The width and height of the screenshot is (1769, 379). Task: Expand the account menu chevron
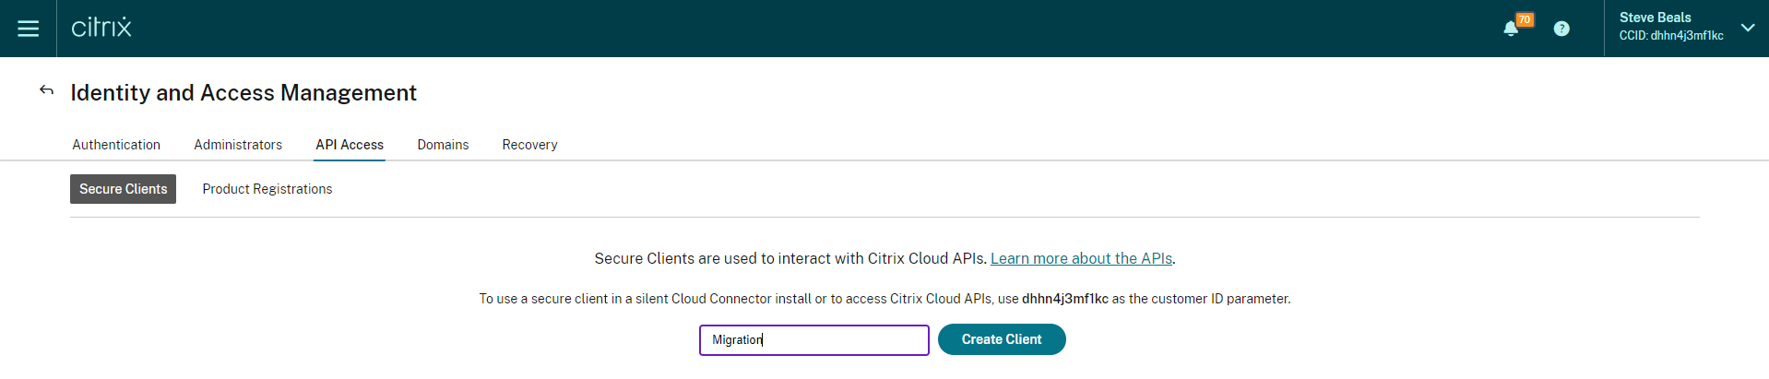pyautogui.click(x=1748, y=28)
